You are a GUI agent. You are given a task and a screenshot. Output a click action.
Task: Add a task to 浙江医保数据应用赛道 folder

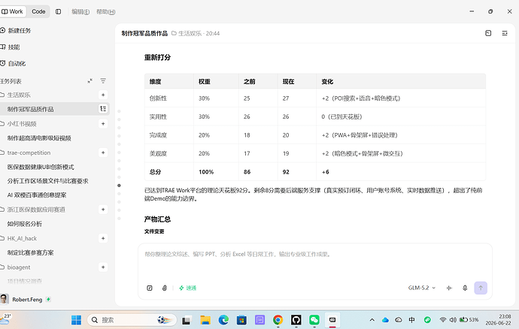pyautogui.click(x=103, y=210)
